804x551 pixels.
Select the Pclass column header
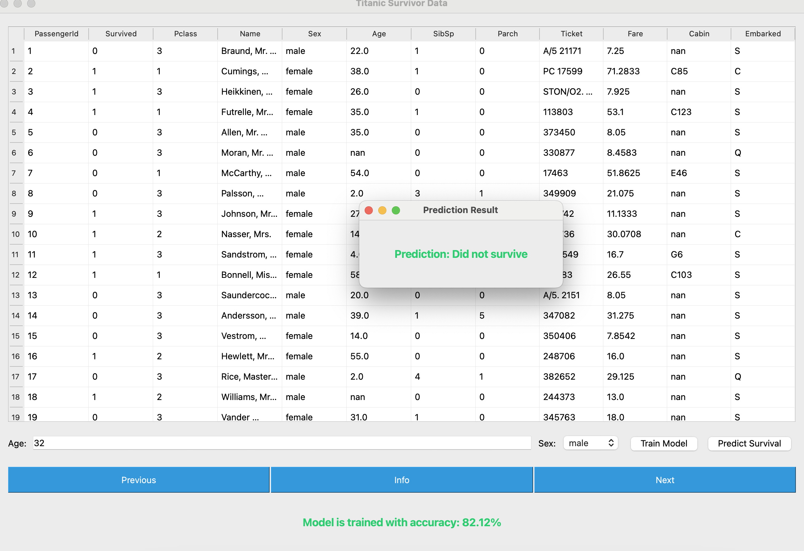coord(185,34)
